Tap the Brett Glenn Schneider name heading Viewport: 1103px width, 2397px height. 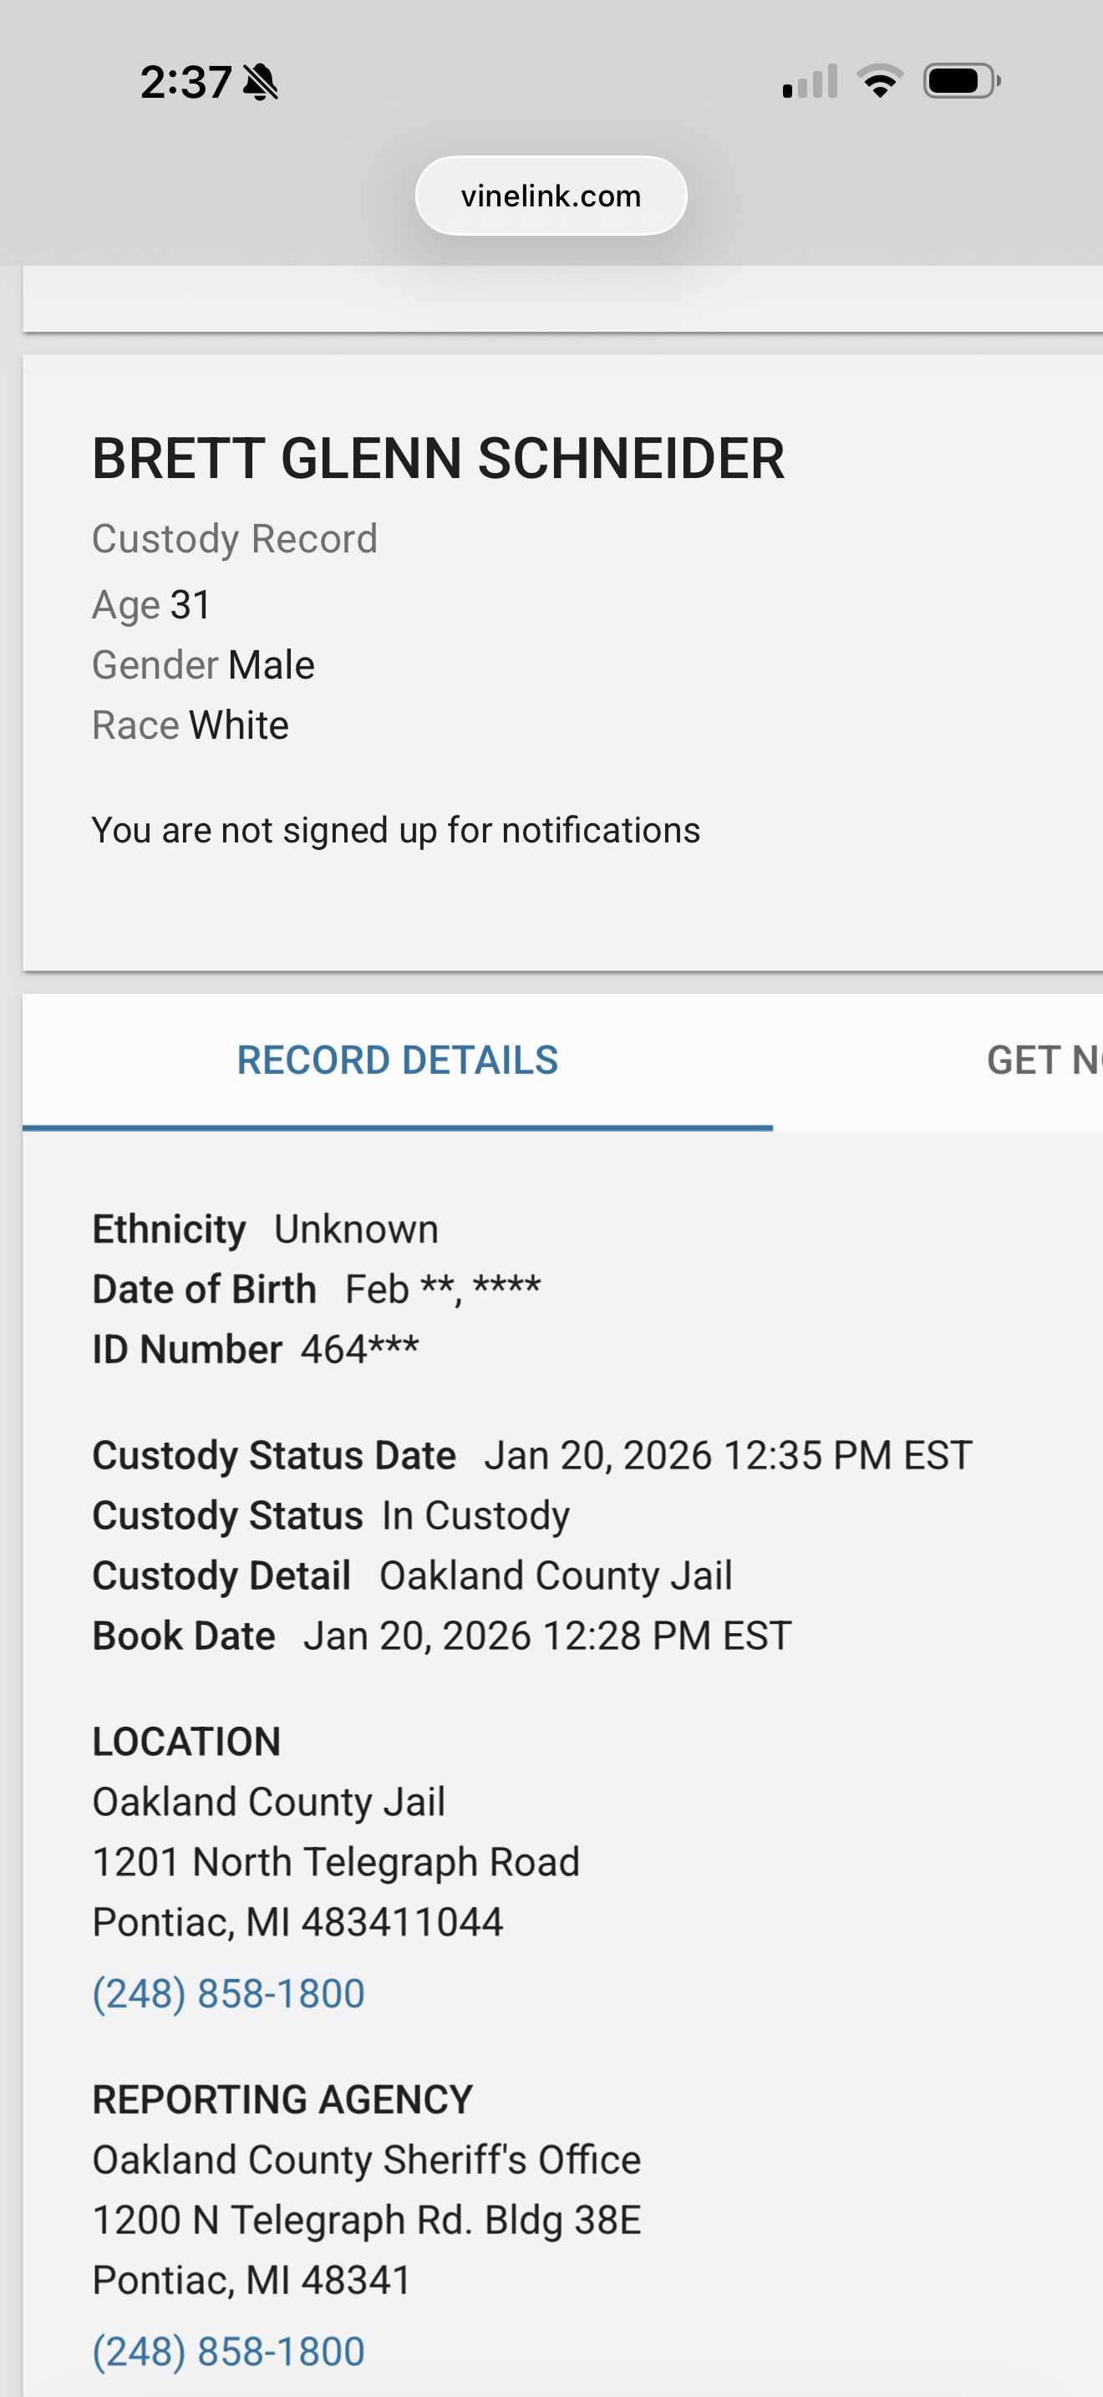click(438, 459)
